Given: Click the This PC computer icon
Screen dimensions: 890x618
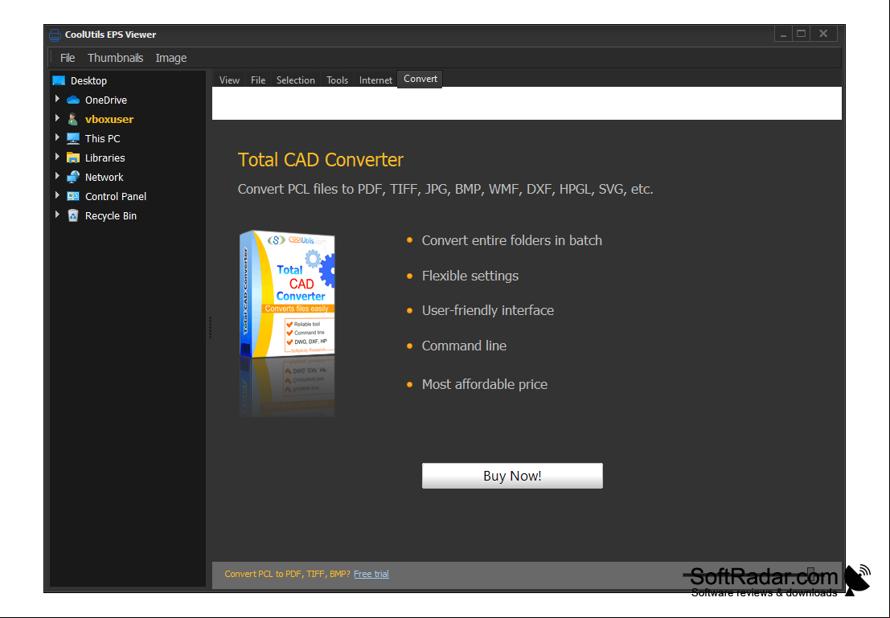Looking at the screenshot, I should pos(72,138).
